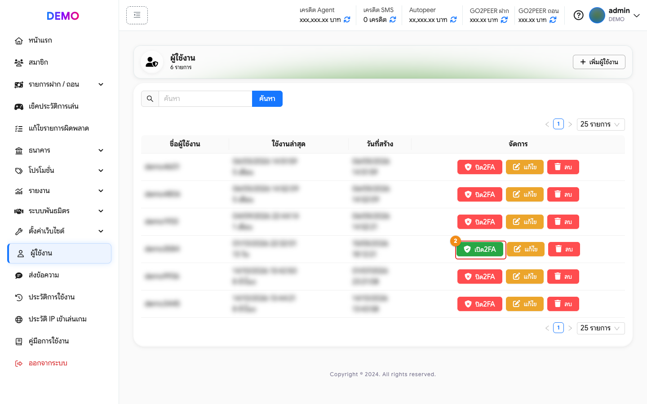Open คู่มือการใช้งาน in the sidebar
The width and height of the screenshot is (647, 404).
tap(59, 341)
